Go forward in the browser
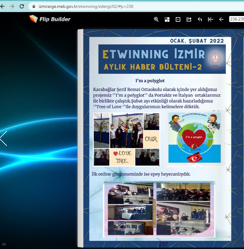The width and height of the screenshot is (244, 249). click(x=12, y=6)
